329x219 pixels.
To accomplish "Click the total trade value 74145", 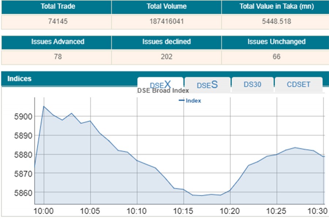I will click(58, 22).
